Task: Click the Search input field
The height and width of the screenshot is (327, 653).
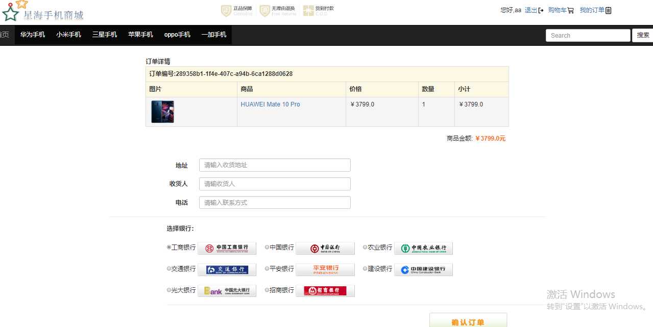Action: pos(588,35)
